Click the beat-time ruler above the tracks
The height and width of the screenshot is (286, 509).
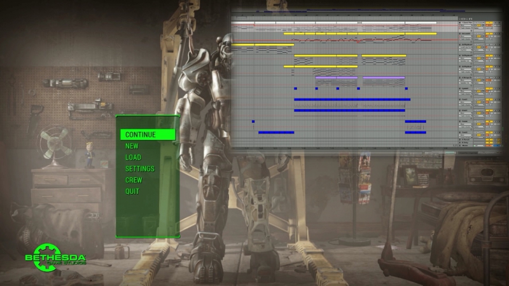click(344, 15)
